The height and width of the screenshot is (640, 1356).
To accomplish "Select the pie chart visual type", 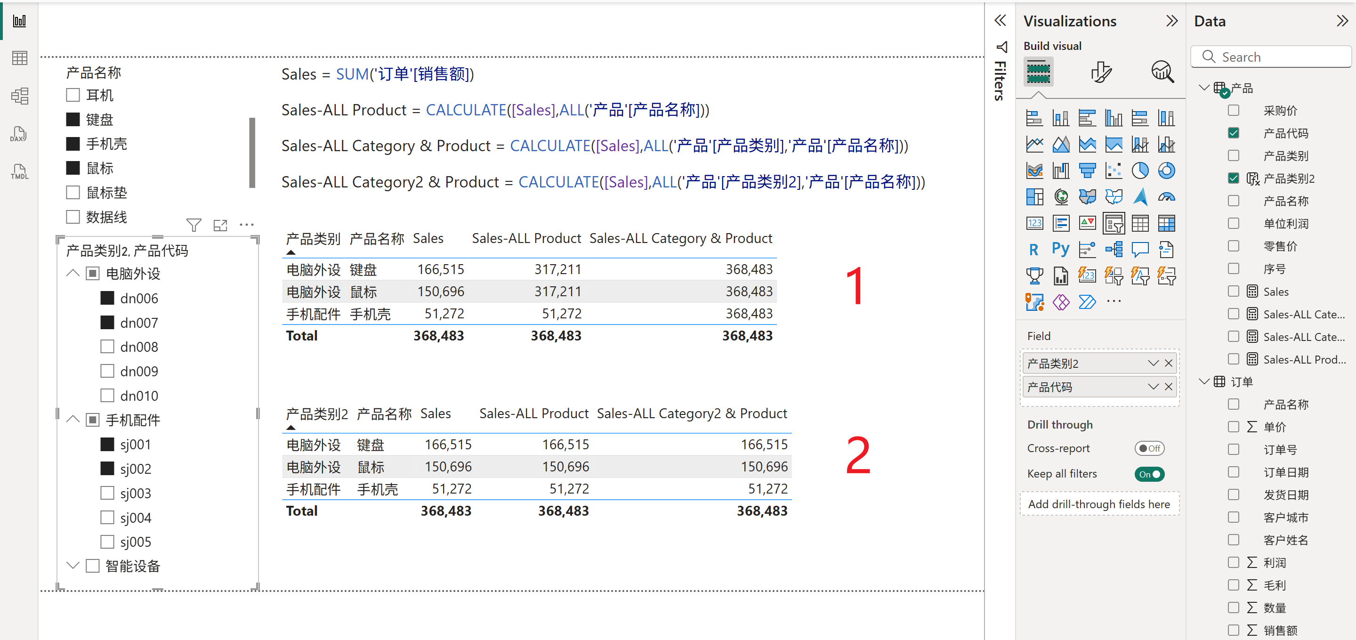I will tap(1139, 170).
